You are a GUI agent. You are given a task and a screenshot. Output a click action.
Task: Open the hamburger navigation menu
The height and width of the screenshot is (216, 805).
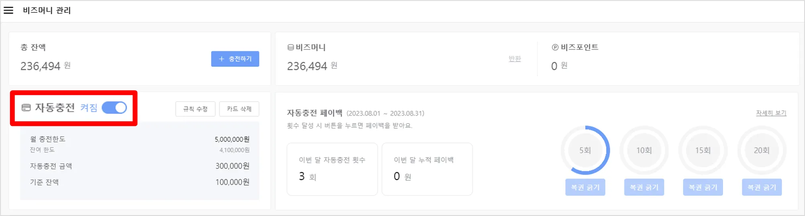click(8, 10)
